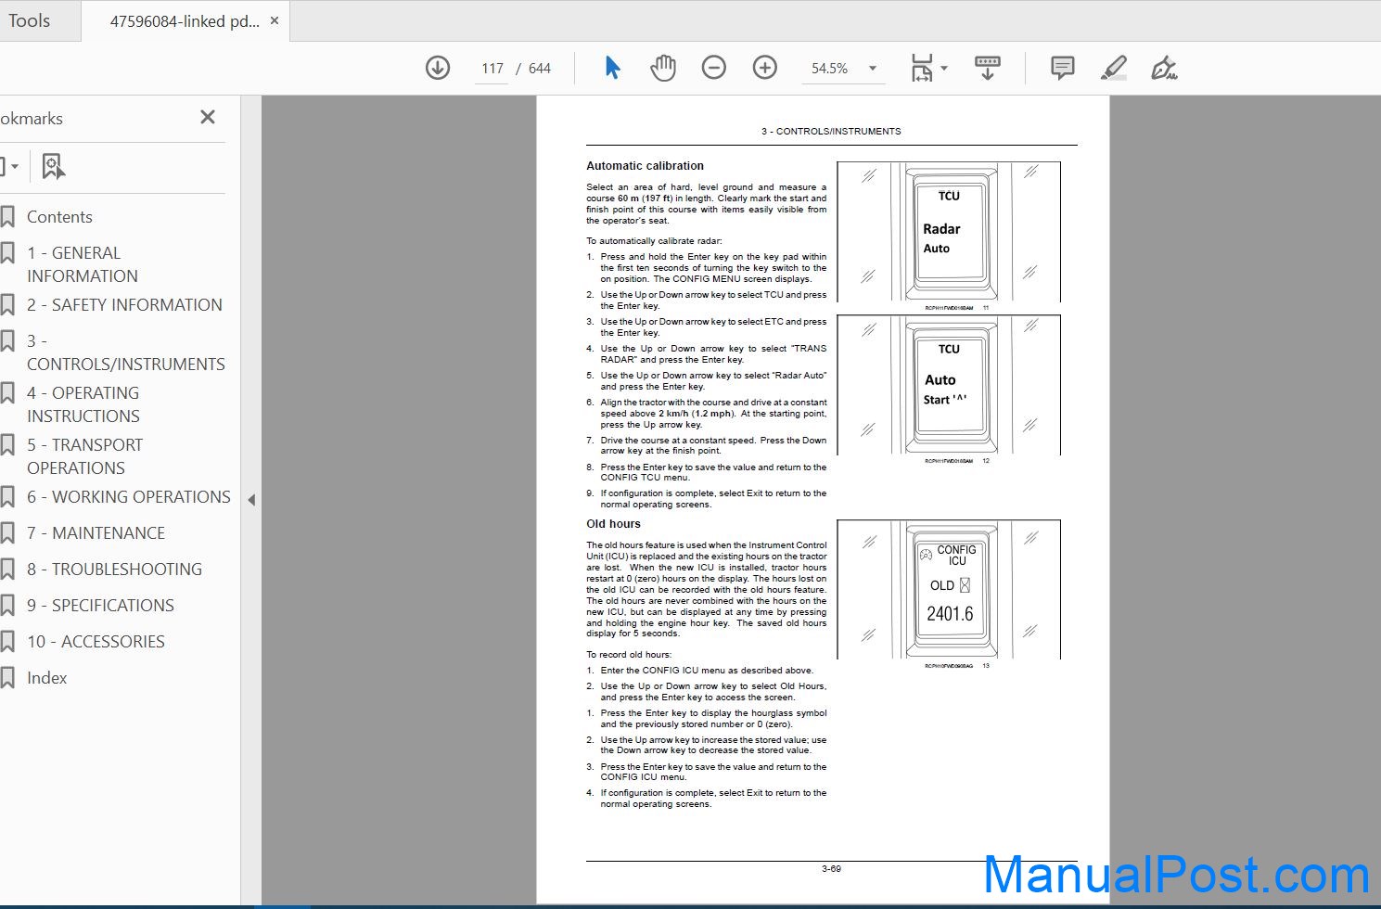1381x909 pixels.
Task: Select the 47596084-linked pdf document tab
Action: (185, 21)
